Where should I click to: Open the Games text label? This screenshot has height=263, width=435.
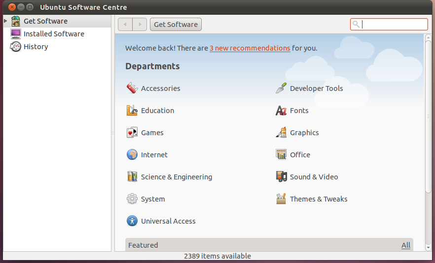tap(152, 132)
